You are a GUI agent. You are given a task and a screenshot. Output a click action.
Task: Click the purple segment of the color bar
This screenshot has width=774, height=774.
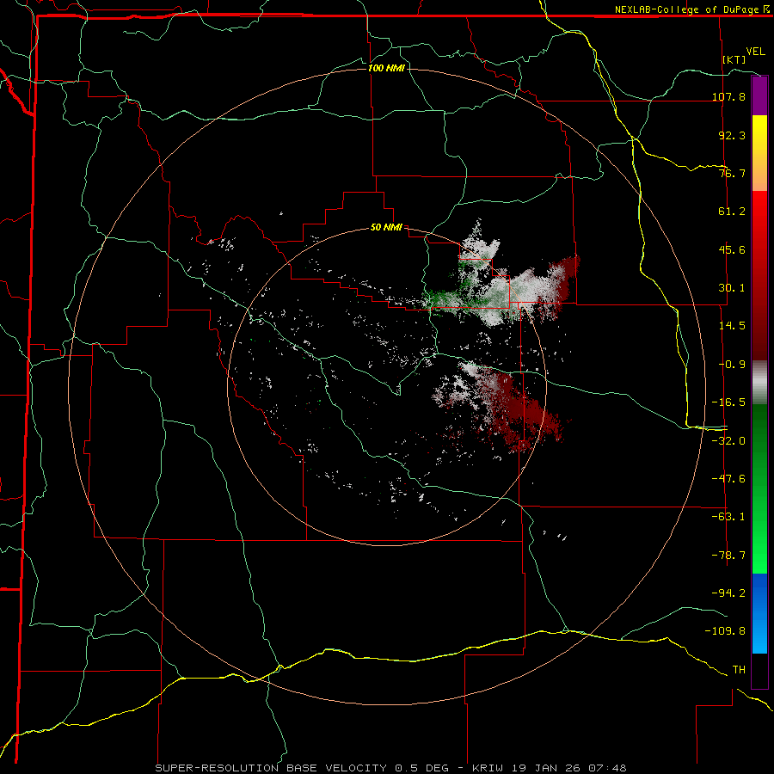click(x=759, y=95)
